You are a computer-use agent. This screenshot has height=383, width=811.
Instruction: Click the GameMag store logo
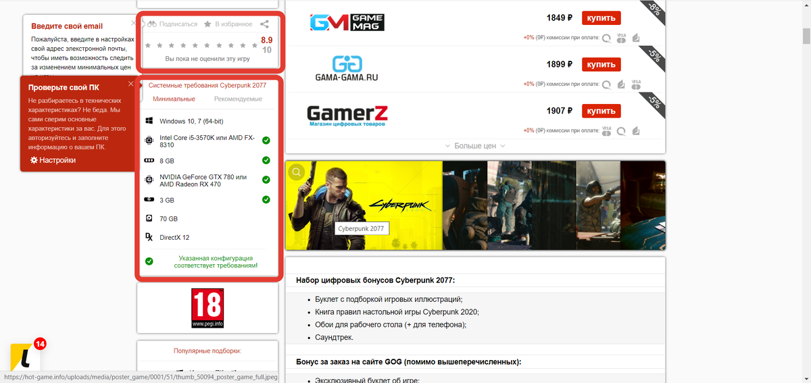tap(347, 22)
